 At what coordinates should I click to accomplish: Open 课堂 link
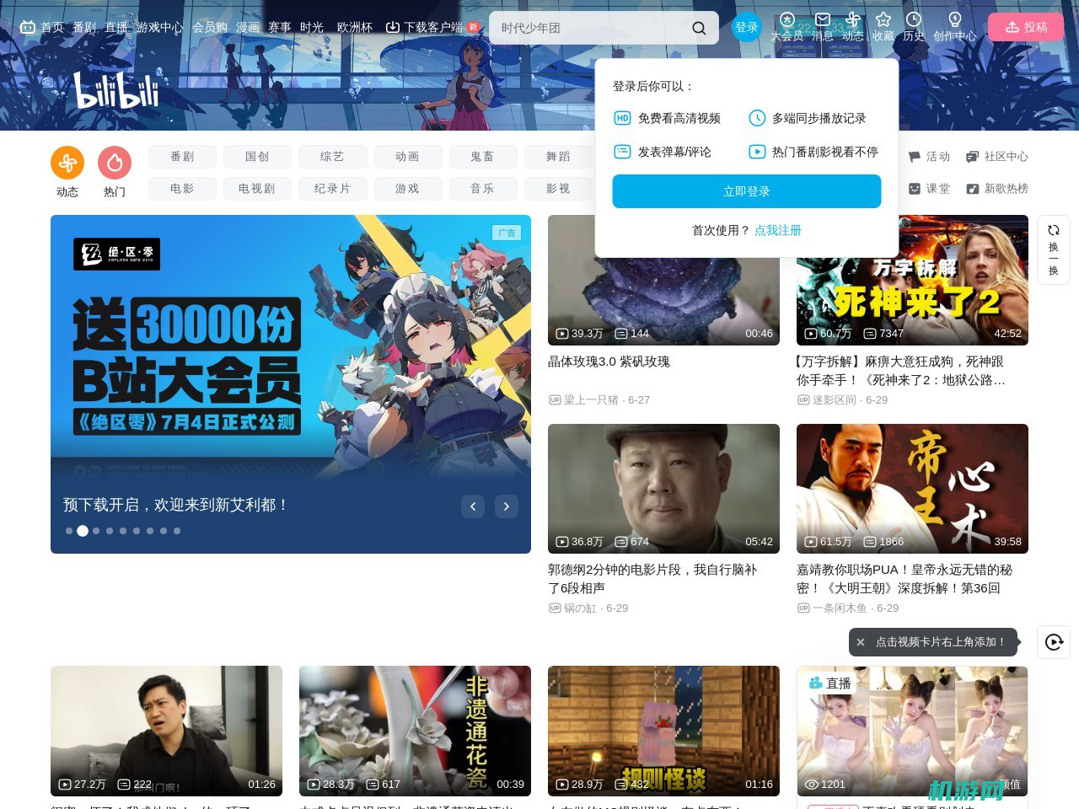(x=929, y=189)
